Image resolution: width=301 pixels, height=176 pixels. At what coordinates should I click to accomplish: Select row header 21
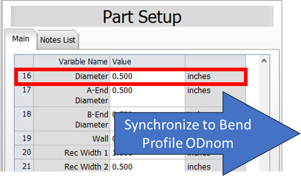[x=24, y=166]
